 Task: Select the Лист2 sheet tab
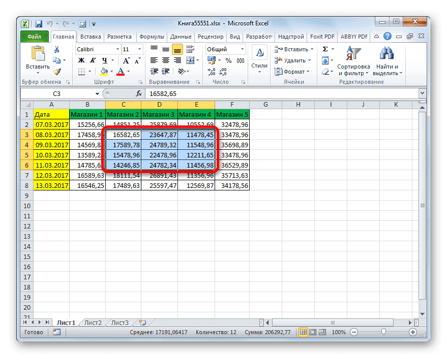(93, 322)
